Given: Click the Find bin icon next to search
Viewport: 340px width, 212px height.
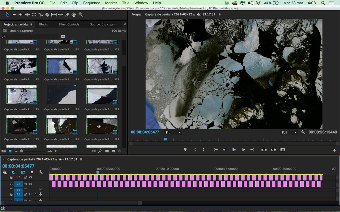Looking at the screenshot, I should [x=63, y=36].
